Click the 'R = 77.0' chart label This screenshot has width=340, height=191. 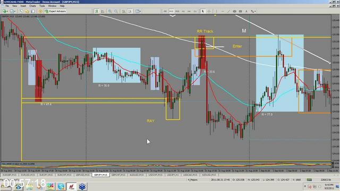pos(267,115)
